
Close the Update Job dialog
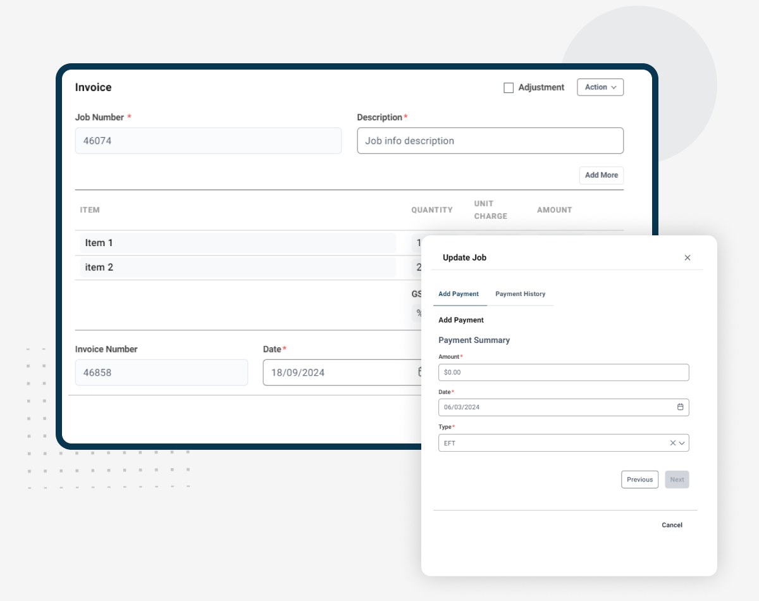tap(688, 257)
